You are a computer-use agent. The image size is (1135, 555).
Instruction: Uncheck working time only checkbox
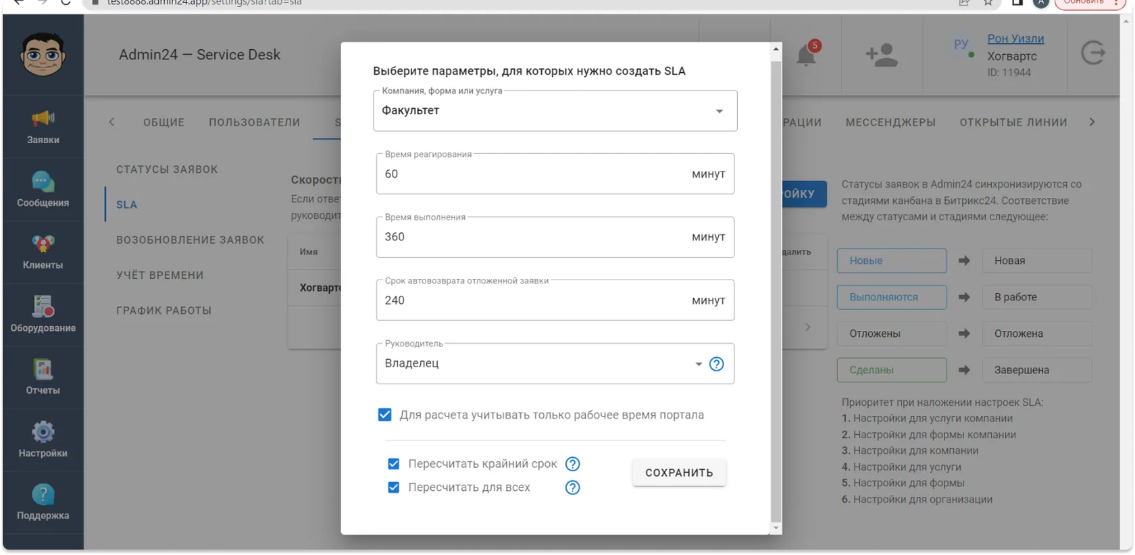(x=384, y=415)
